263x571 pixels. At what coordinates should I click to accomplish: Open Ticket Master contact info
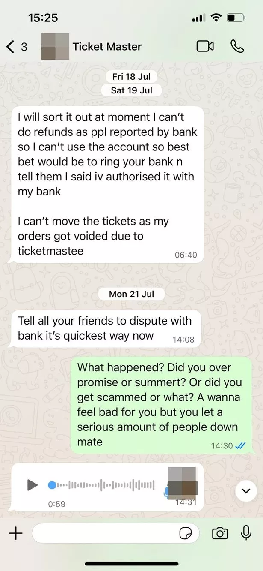[107, 46]
